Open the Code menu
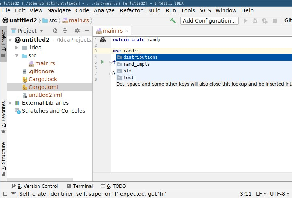The image size is (292, 198). pos(82,10)
